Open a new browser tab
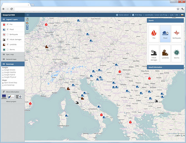 [x=33, y=5]
